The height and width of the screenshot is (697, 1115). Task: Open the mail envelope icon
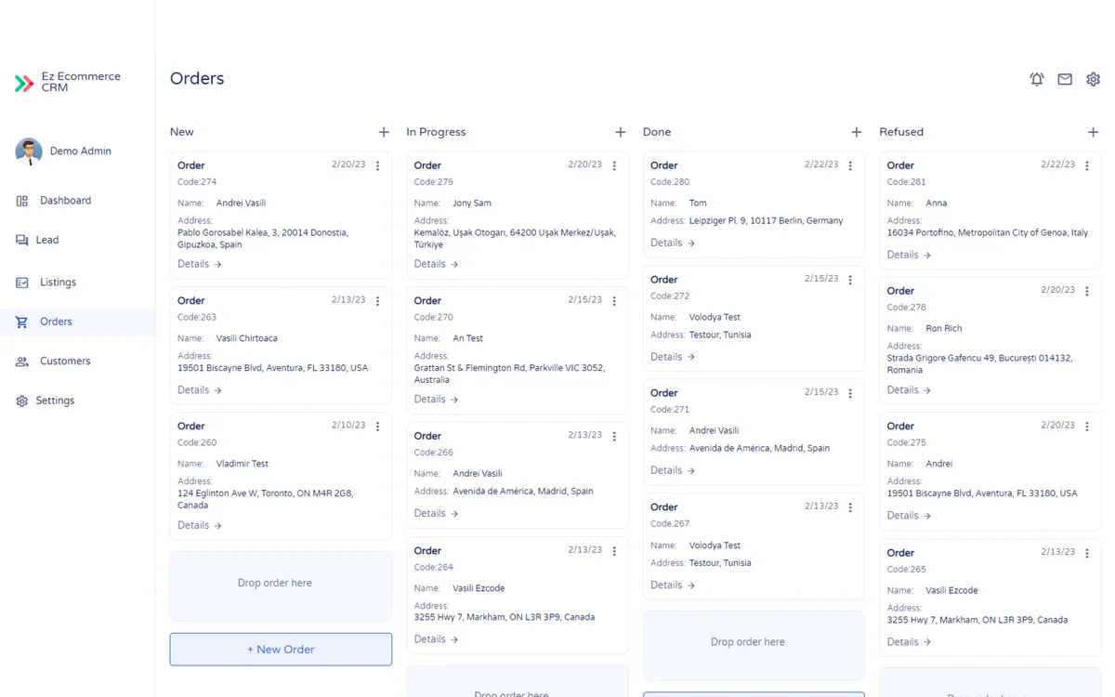click(x=1065, y=80)
